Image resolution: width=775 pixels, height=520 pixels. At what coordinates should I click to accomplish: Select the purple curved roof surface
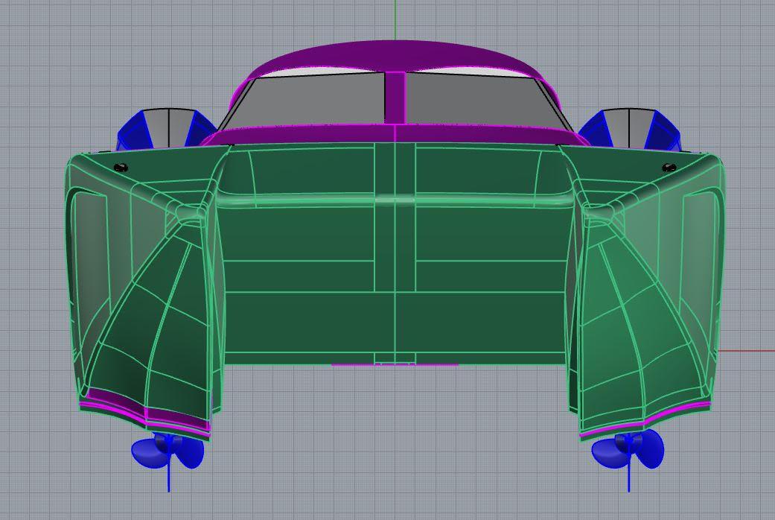(x=395, y=54)
